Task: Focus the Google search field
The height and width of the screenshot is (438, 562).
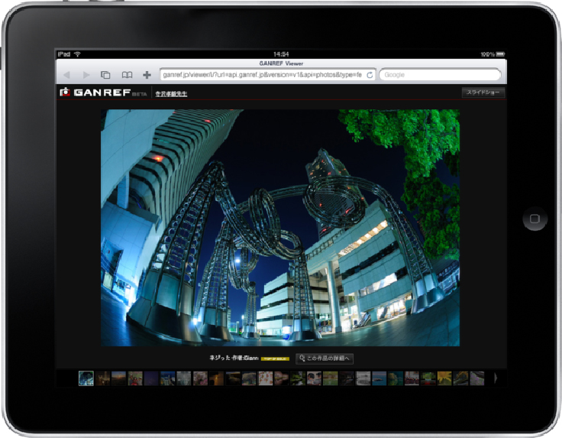Action: point(440,75)
